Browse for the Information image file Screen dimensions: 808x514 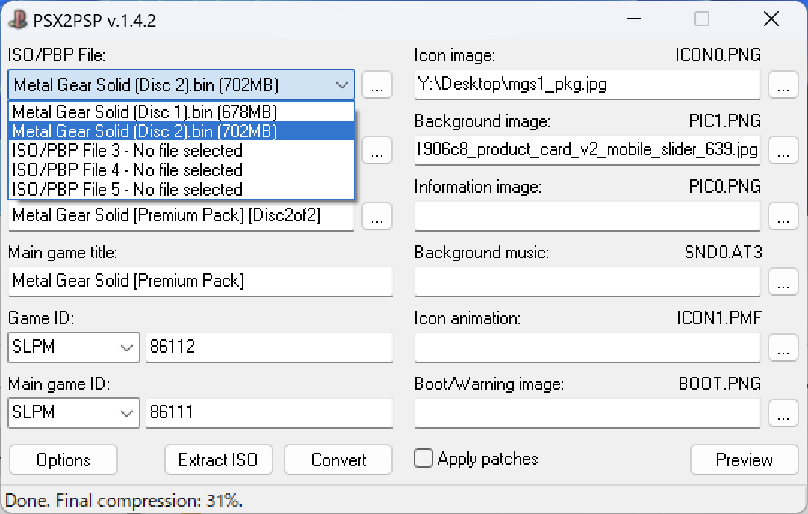[x=782, y=217]
